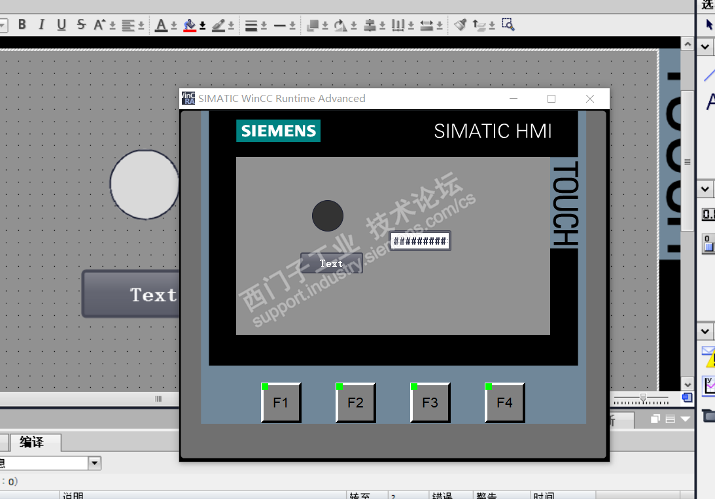This screenshot has width=715, height=499.
Task: Click the border line color pen icon
Action: [218, 25]
